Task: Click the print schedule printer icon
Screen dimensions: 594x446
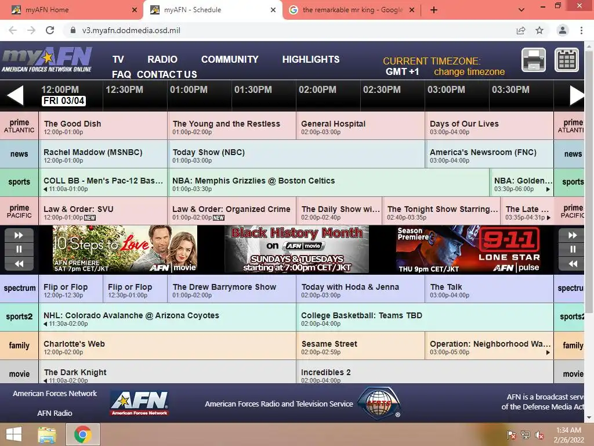Action: tap(534, 60)
